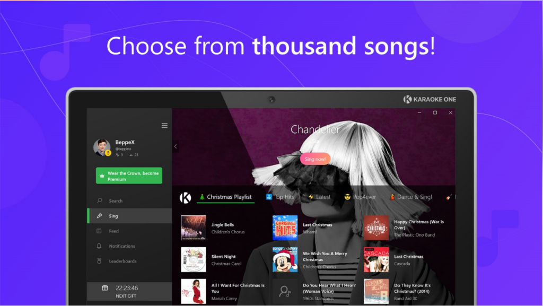The image size is (543, 306).
Task: Switch to the Christmas Playlist tab
Action: coord(225,197)
